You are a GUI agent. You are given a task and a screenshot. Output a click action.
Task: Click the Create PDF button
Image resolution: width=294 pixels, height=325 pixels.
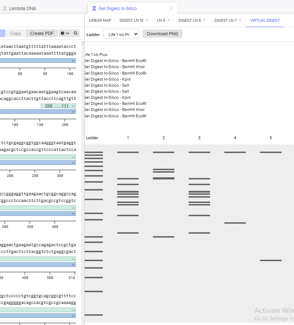pos(42,33)
